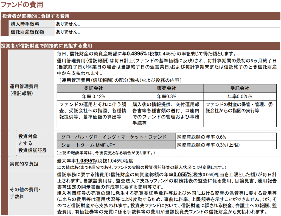Select the 販売会社 column header
Viewport: 281px width, 216px height.
pyautogui.click(x=167, y=88)
